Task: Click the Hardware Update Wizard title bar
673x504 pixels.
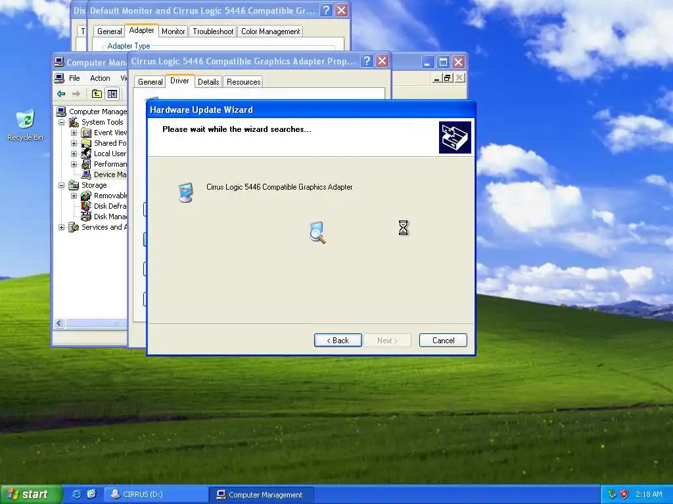Action: tap(311, 110)
